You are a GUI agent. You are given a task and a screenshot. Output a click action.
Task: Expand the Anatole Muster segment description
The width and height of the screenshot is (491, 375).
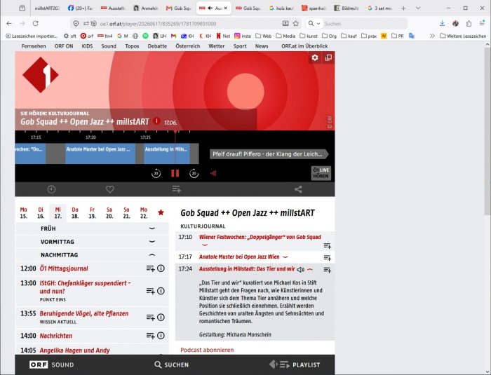point(285,257)
